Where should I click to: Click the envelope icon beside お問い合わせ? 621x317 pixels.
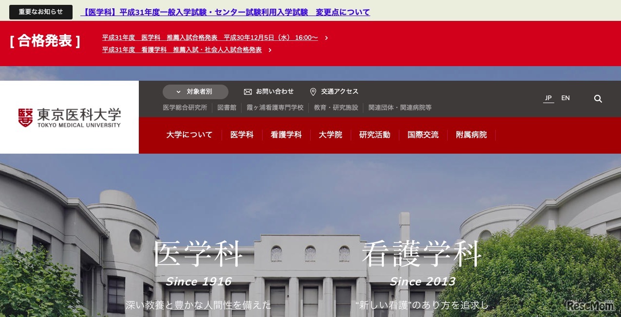pyautogui.click(x=248, y=91)
